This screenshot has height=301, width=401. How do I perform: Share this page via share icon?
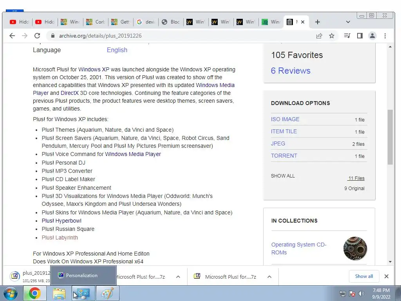(319, 36)
